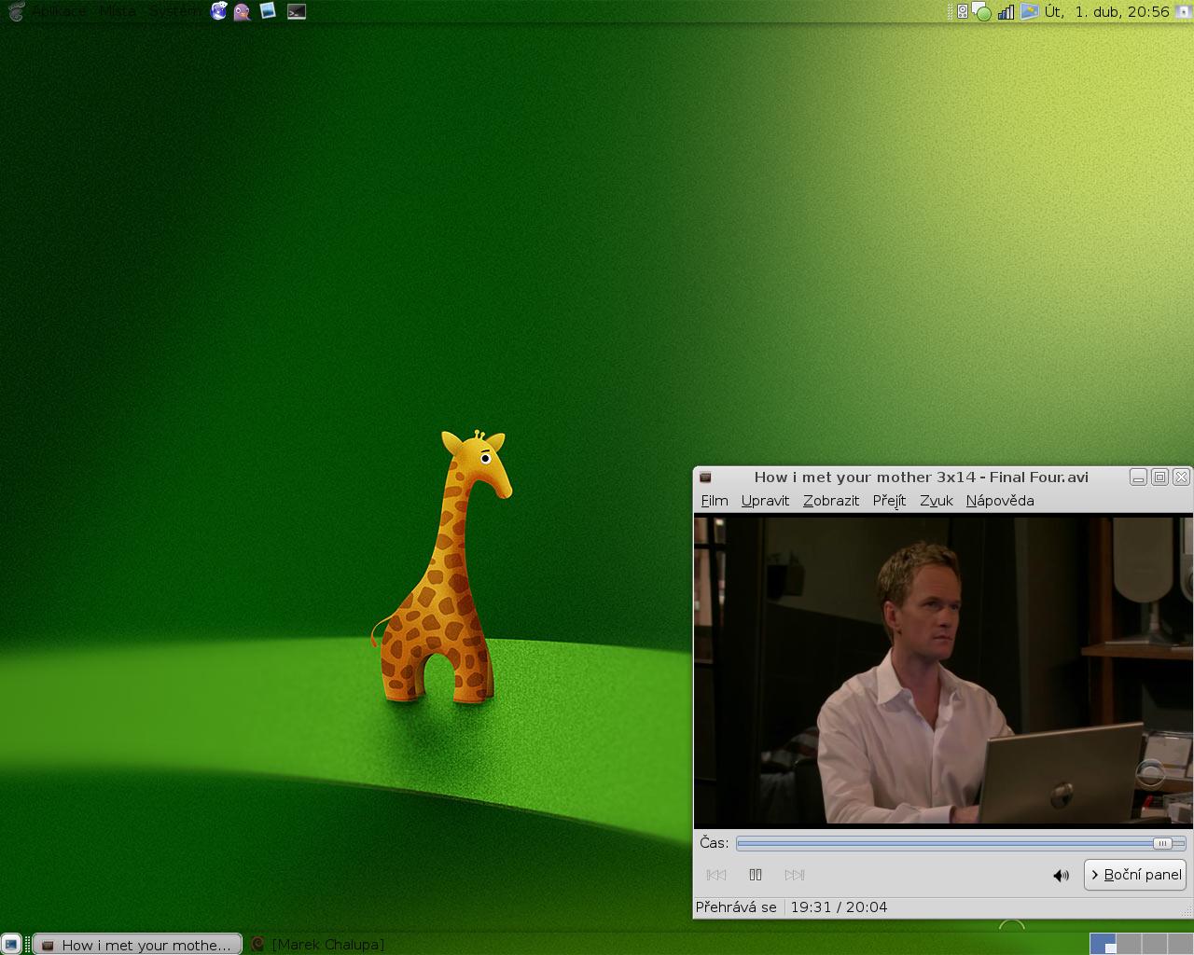Screen dimensions: 1194x955
Task: Click the video picture of the movie
Action: pos(943,670)
